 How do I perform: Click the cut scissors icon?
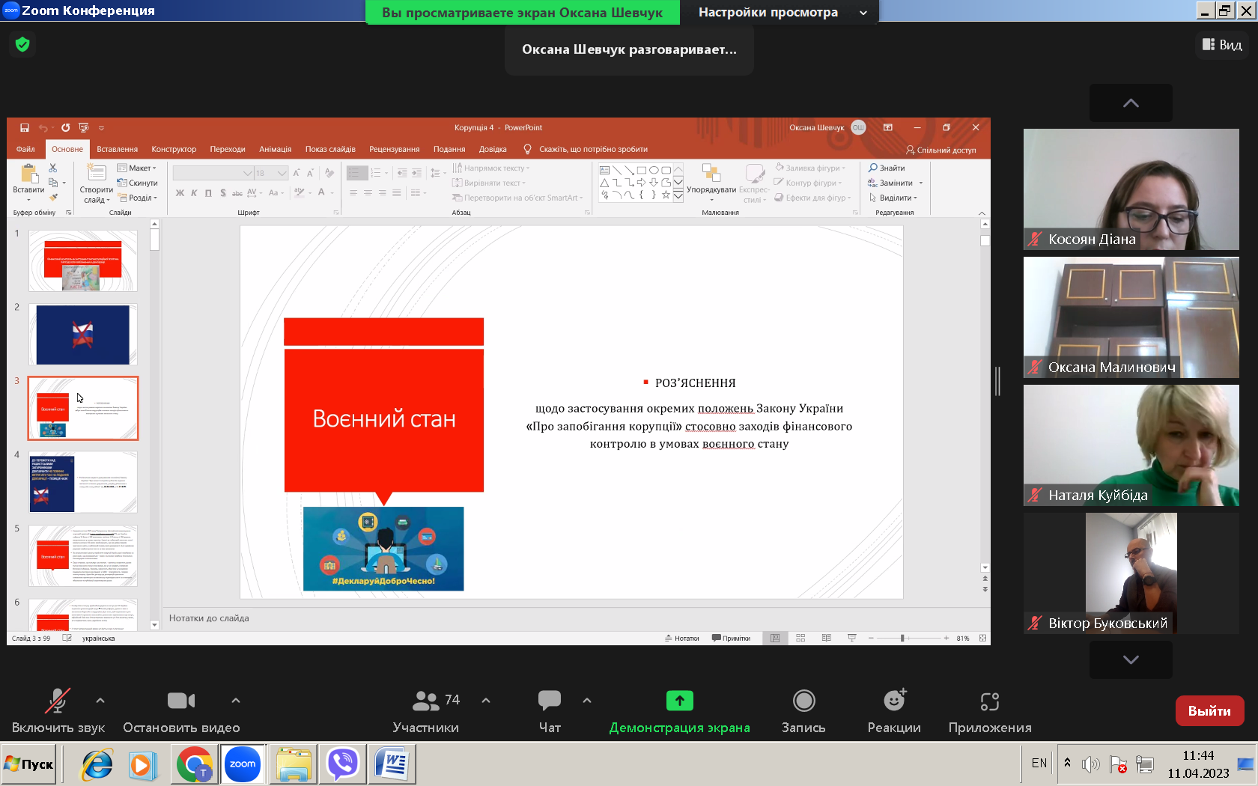click(x=53, y=168)
